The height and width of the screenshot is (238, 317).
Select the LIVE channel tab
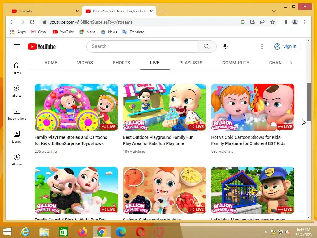pyautogui.click(x=155, y=63)
